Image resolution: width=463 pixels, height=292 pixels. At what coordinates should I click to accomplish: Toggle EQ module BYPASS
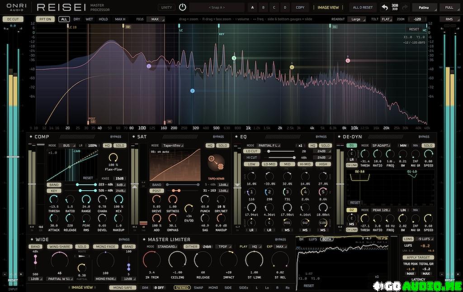coord(321,137)
